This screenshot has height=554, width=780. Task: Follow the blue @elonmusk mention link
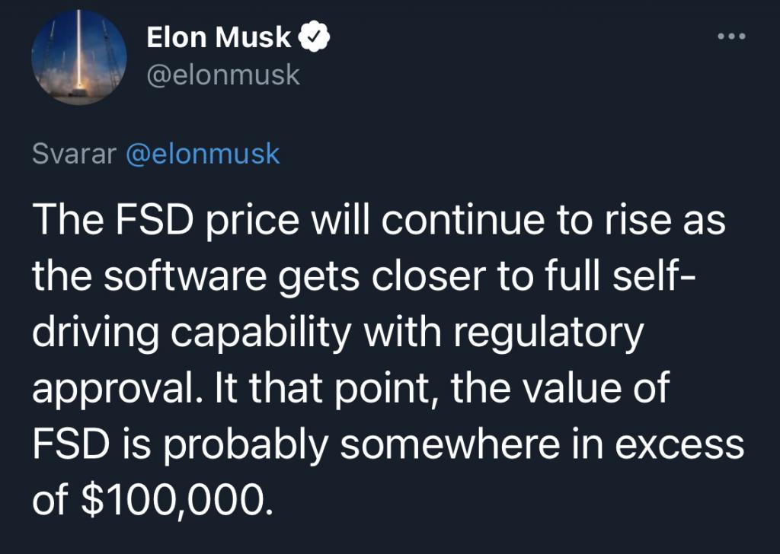click(x=203, y=153)
